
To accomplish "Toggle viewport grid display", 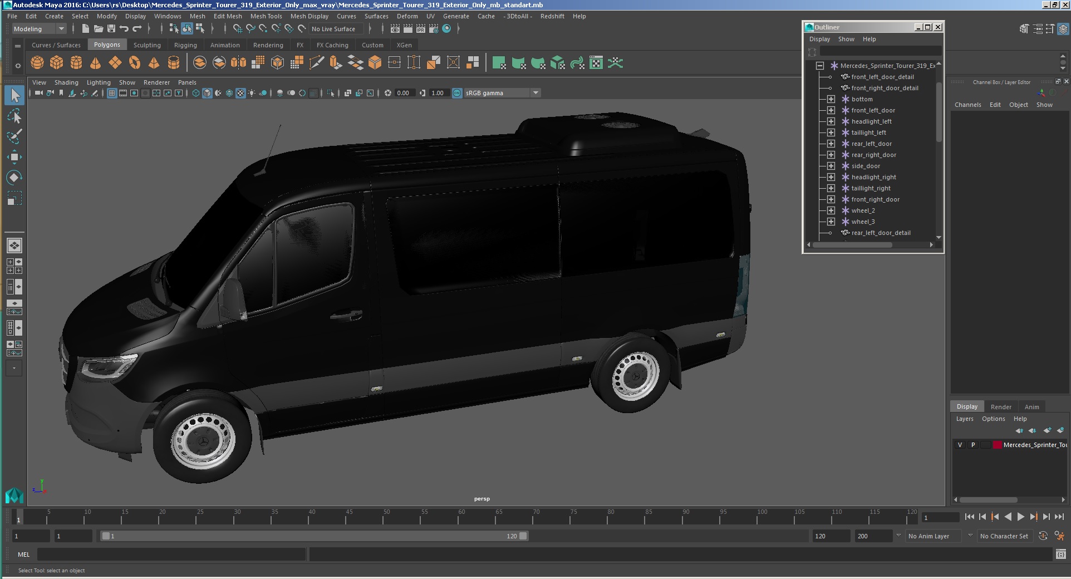I will pos(112,93).
